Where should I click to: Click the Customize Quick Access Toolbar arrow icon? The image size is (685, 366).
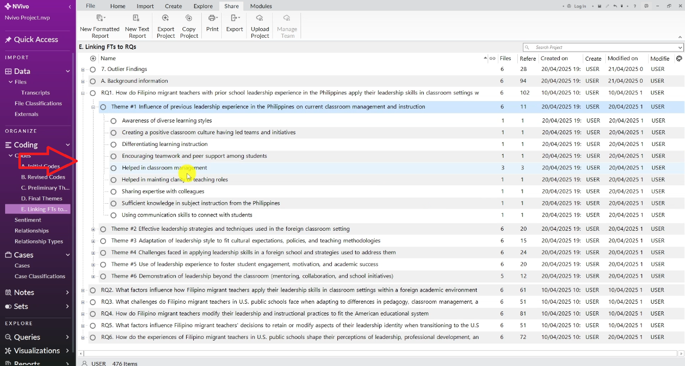point(622,6)
